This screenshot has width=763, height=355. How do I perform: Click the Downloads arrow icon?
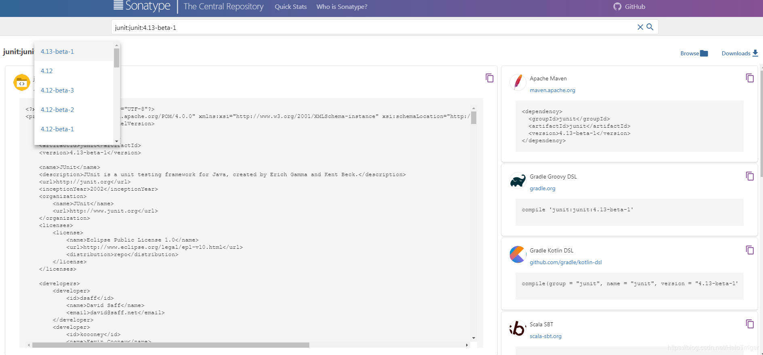[755, 53]
